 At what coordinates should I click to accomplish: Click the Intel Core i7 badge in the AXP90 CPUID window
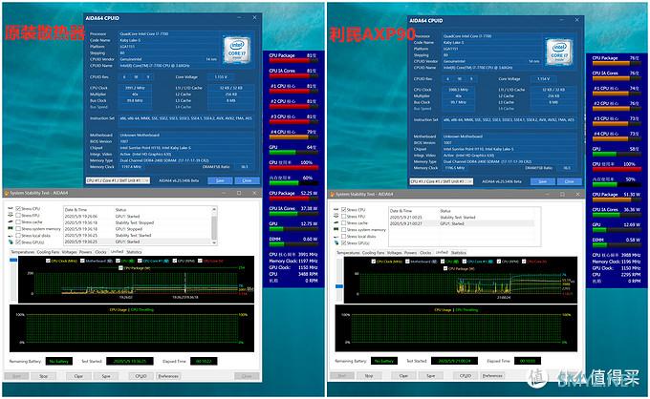click(559, 52)
